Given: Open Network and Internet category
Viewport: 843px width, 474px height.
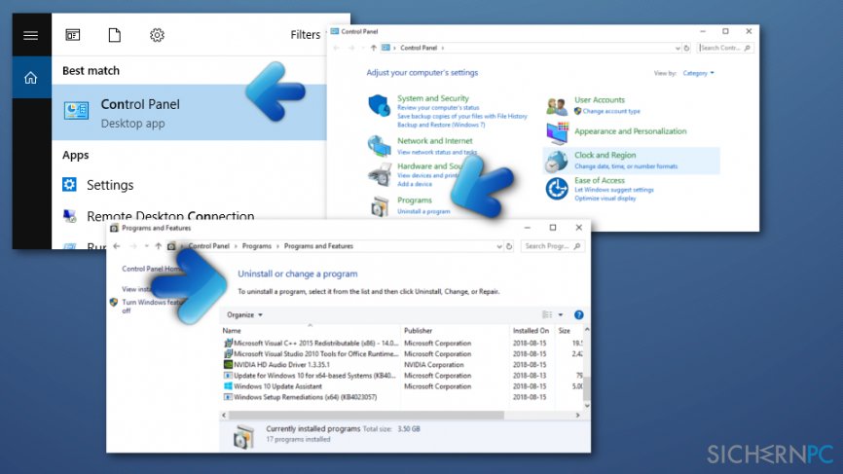Looking at the screenshot, I should [435, 141].
